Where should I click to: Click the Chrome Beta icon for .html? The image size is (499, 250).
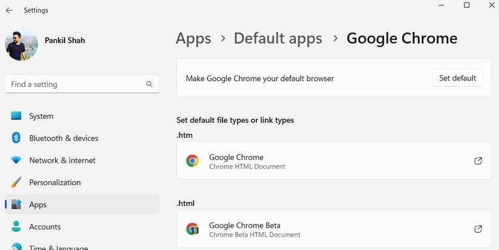coord(192,229)
